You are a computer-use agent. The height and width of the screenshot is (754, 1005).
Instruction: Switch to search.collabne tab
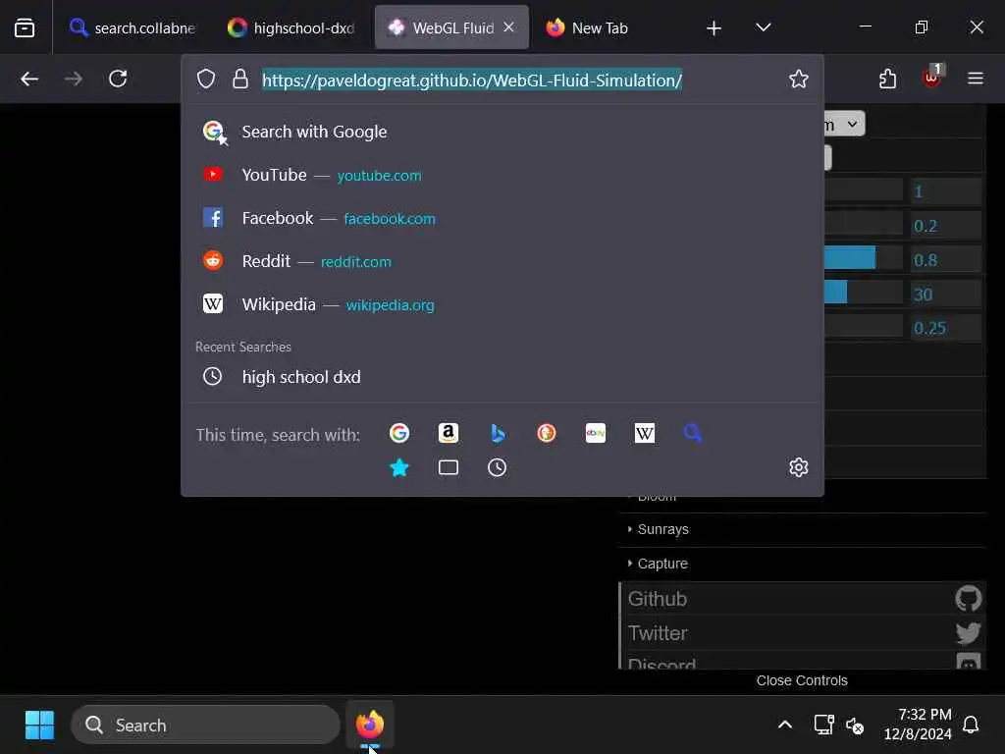132,27
